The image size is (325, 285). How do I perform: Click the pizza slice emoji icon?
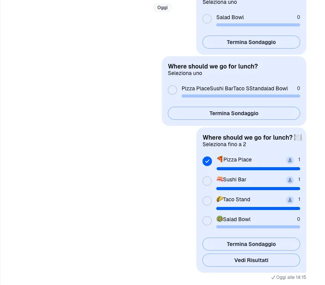pos(220,159)
